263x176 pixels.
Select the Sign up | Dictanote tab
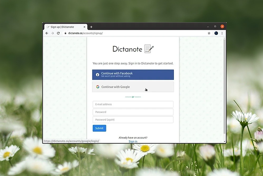pyautogui.click(x=66, y=27)
